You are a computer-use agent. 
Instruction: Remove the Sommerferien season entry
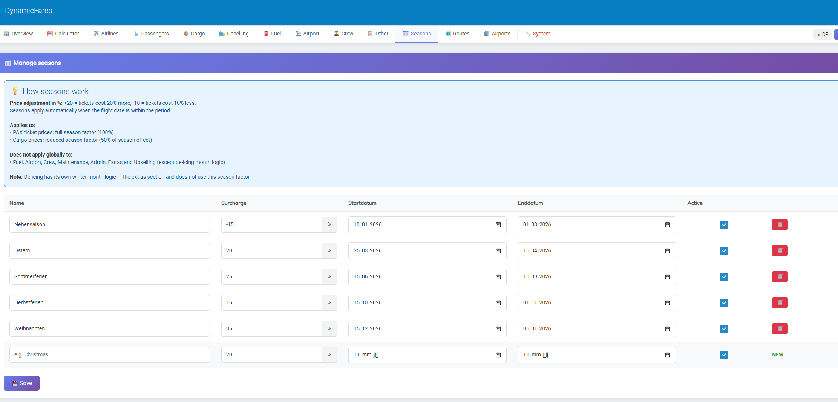(780, 276)
